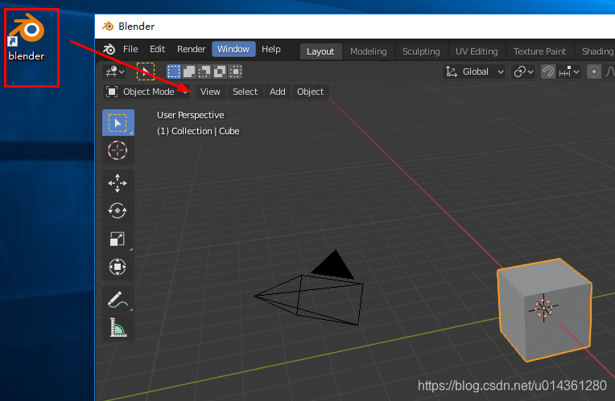This screenshot has width=615, height=401.
Task: Open the snap element increment dropdown
Action: click(569, 72)
